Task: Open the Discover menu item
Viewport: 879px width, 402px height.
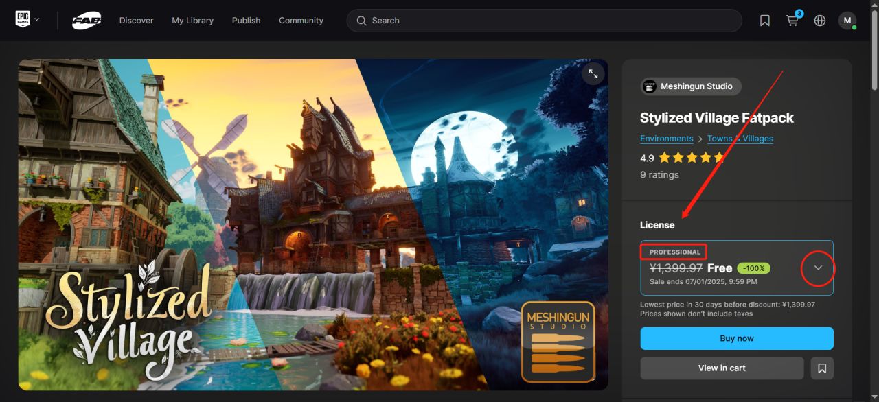Action: coord(136,21)
